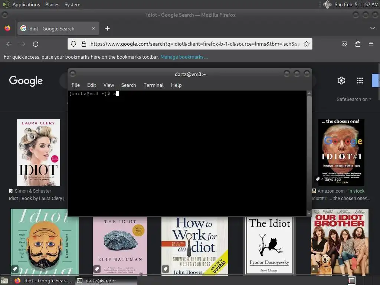
Task: Click Show Desktop icon in bottom panel
Action: click(x=4, y=281)
